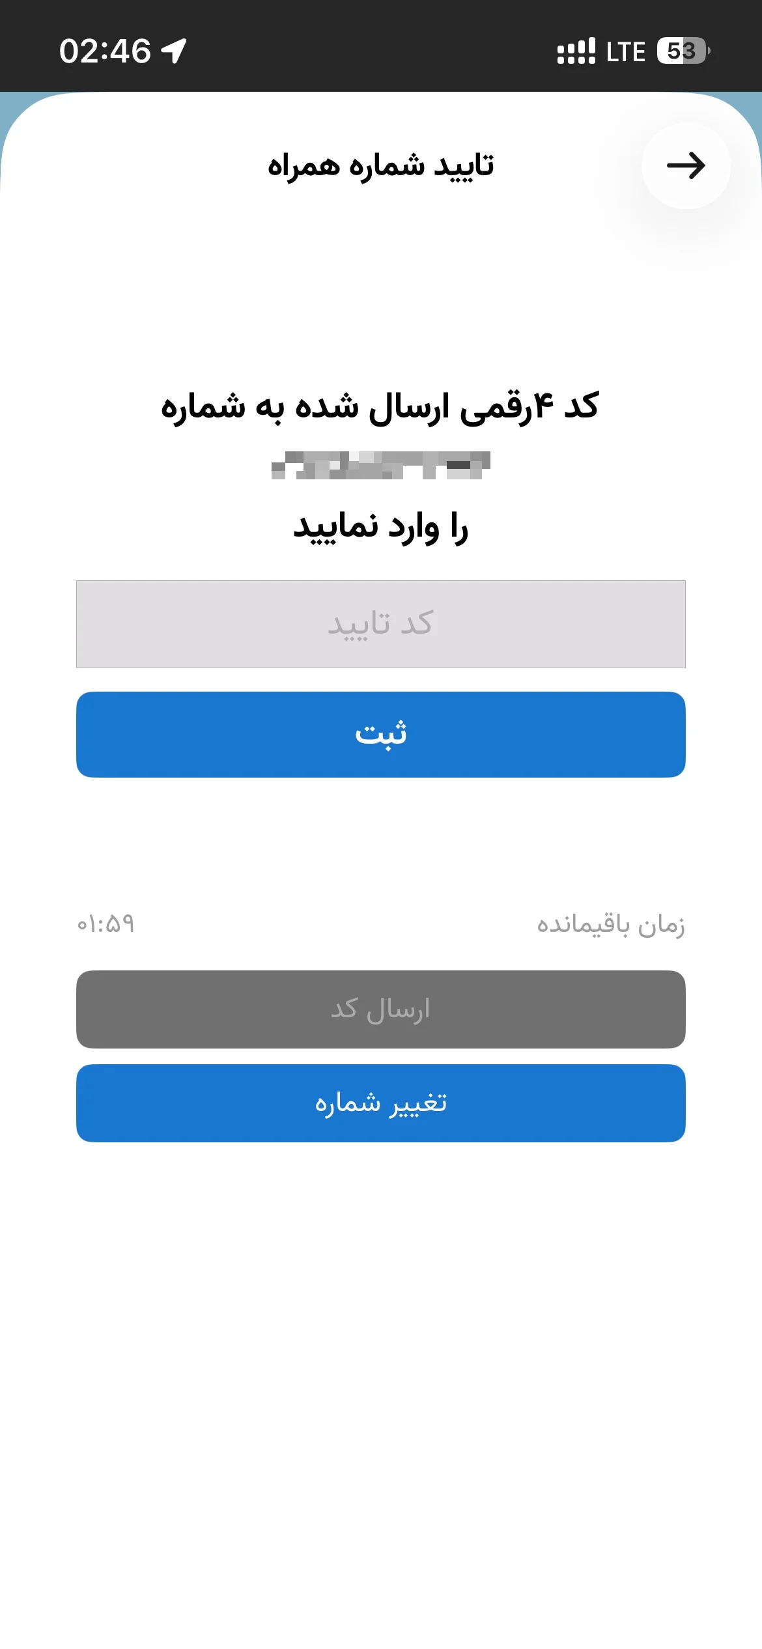Tap the back arrow icon
The height and width of the screenshot is (1649, 762).
click(x=686, y=166)
